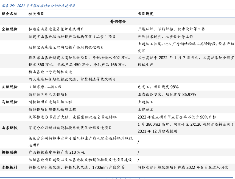This screenshot has height=179, width=235.
Task: Click progress text '开展环评、节能评估、初步设计等工作'
Action: pyautogui.click(x=171, y=29)
